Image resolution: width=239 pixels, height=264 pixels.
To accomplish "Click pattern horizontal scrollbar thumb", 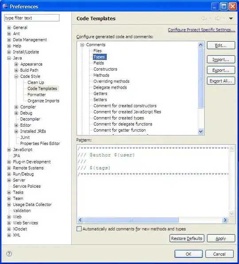I will pos(131,220).
